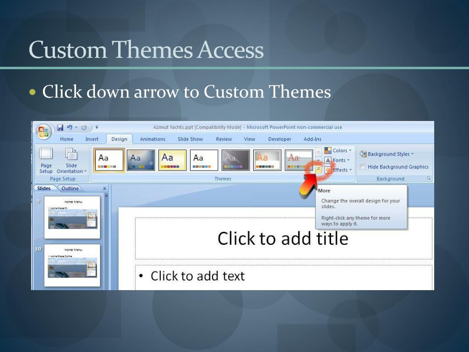
Task: Select the slide 10 thumbnail
Action: pos(72,265)
